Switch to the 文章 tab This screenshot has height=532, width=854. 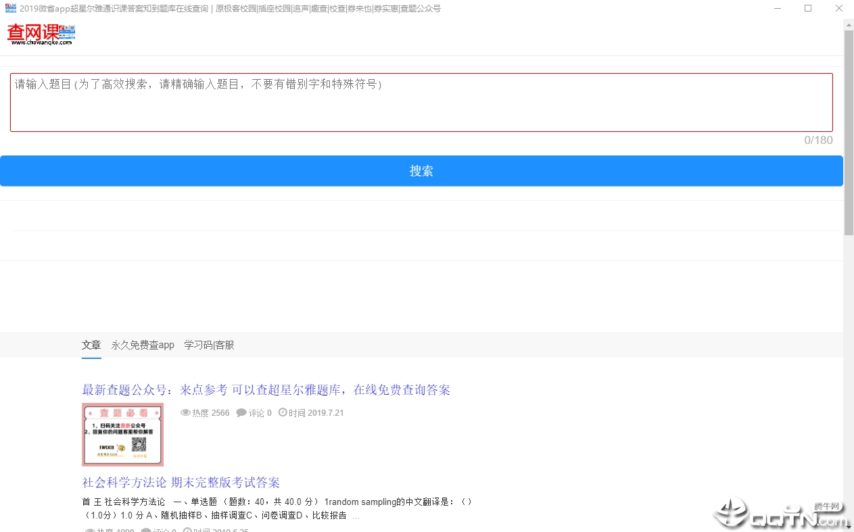[91, 345]
